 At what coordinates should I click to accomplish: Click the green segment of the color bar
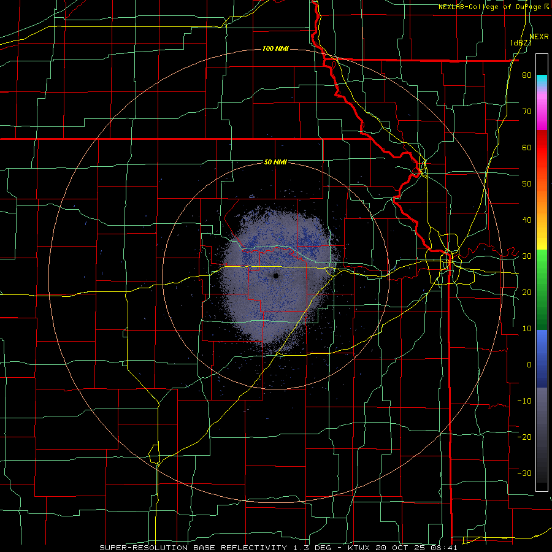tap(542, 289)
